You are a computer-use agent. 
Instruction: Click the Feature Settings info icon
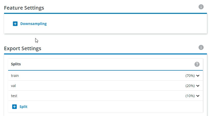tap(201, 7)
